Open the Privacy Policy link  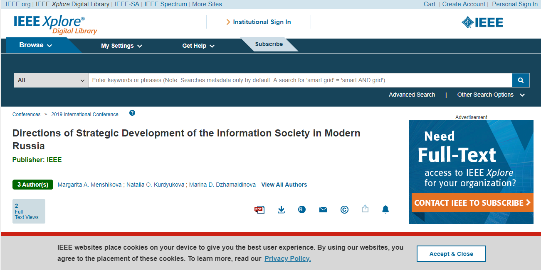point(288,258)
